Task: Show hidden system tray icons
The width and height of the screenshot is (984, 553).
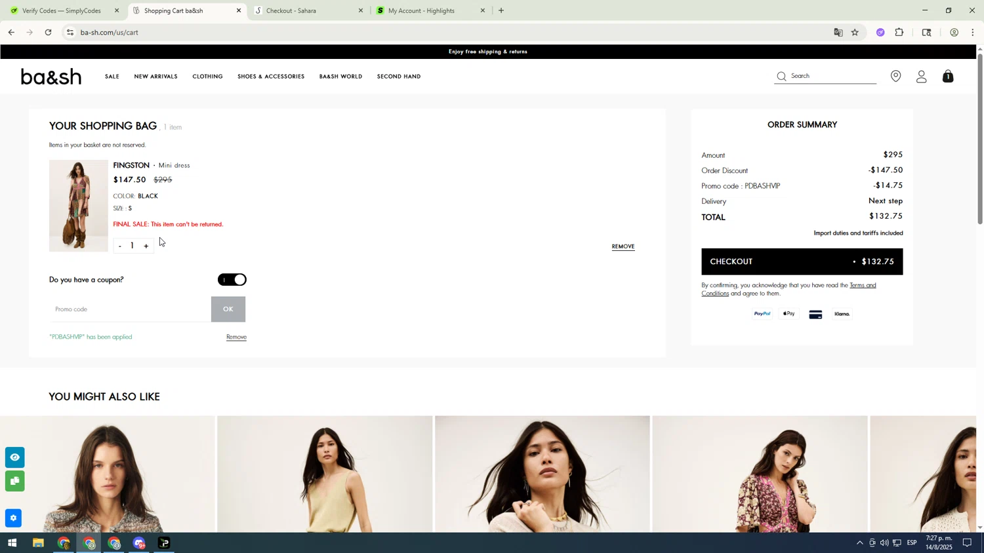Action: click(x=859, y=543)
